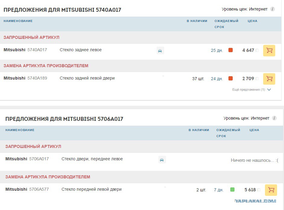Click 'Цена' column header in first table
284x210 pixels.
tap(253, 21)
